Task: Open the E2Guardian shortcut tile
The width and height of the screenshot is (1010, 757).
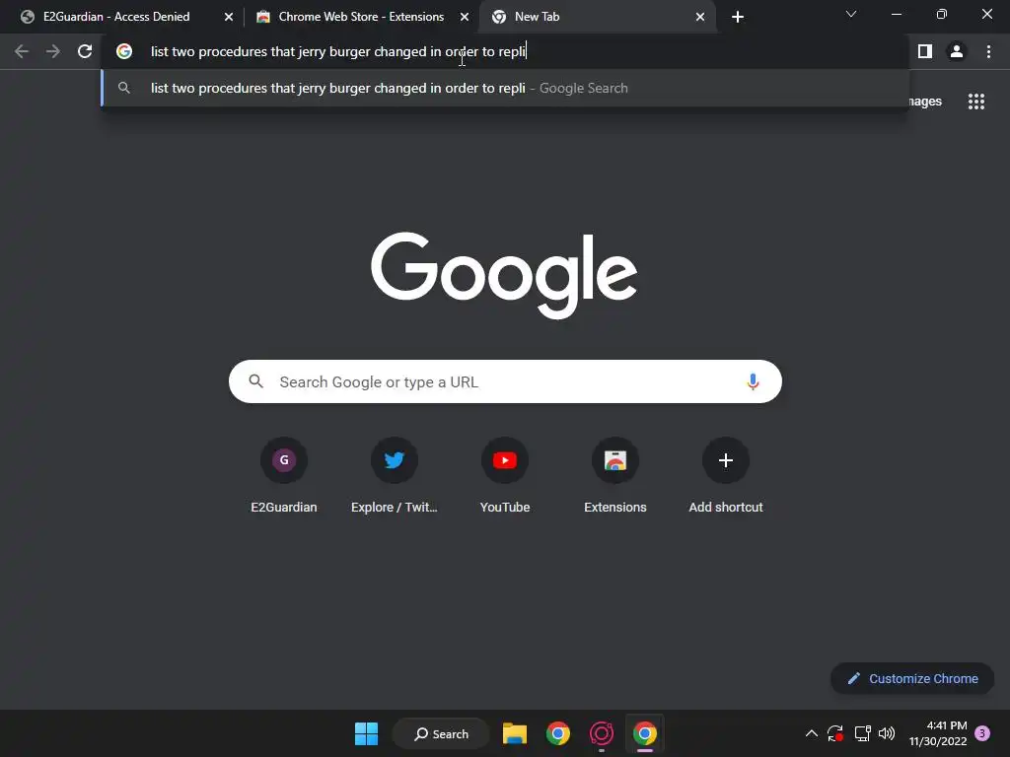Action: click(x=284, y=475)
